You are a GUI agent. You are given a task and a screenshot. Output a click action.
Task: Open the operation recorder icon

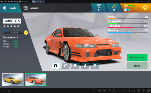(x=99, y=90)
